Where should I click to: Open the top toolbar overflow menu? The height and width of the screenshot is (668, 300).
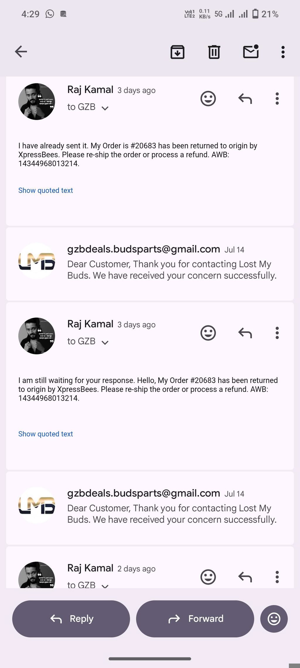[283, 52]
